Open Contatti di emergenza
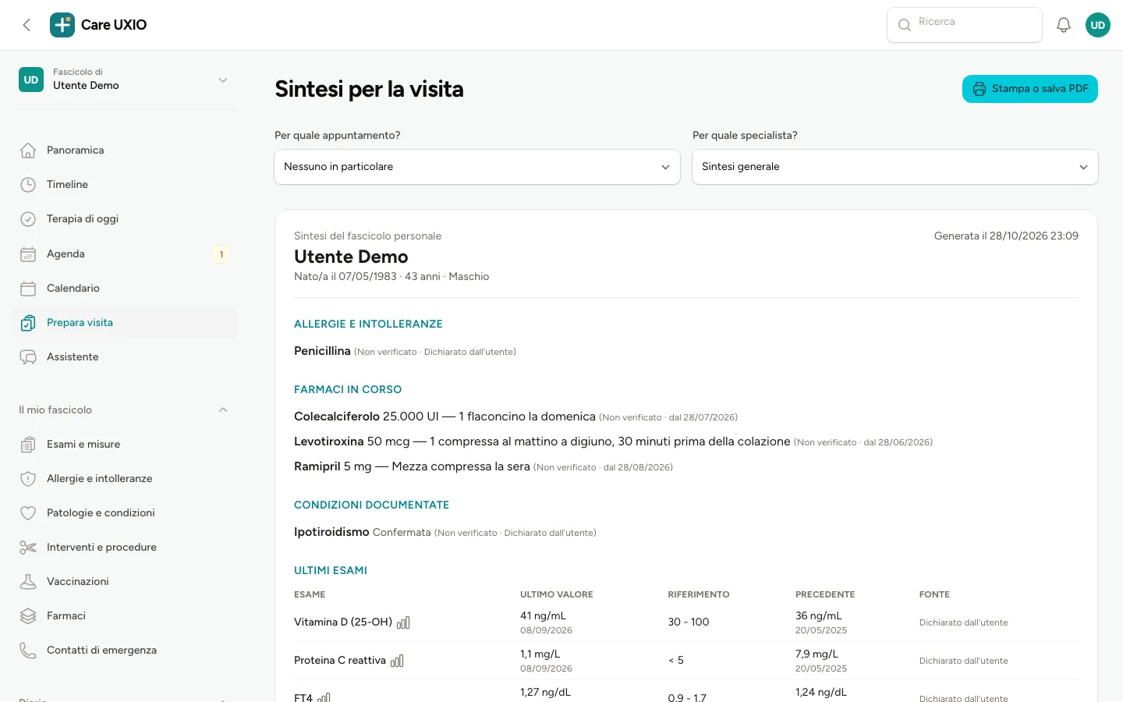This screenshot has height=702, width=1123. [x=125, y=651]
